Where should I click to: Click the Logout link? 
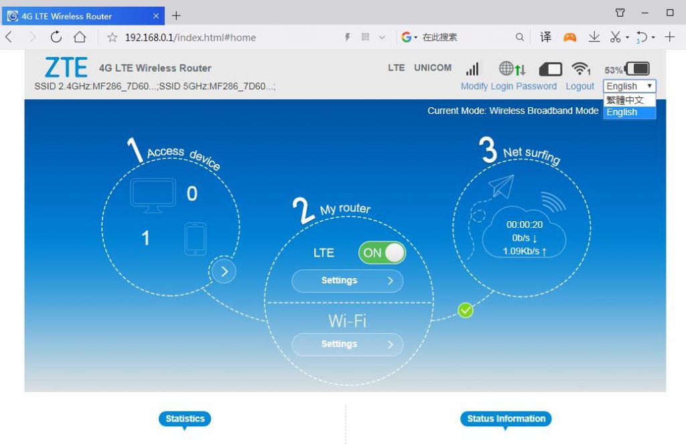tap(579, 86)
